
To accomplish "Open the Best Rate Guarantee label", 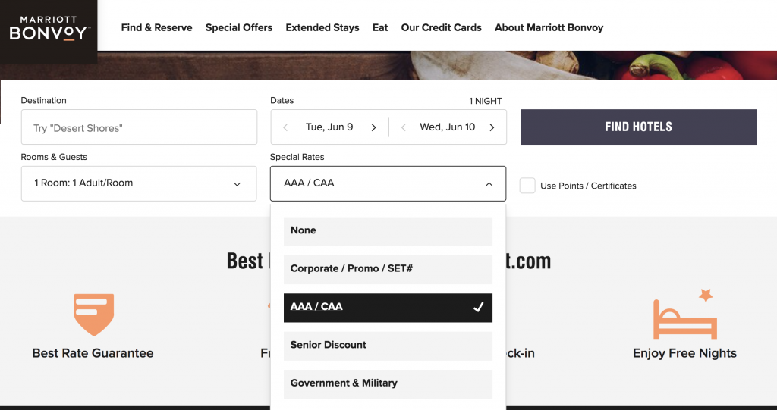I will (x=93, y=354).
